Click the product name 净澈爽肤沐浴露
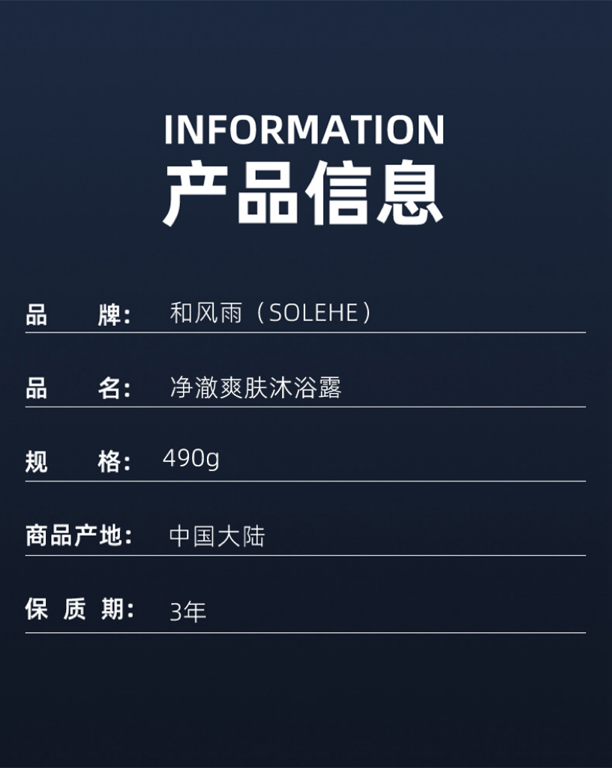Image resolution: width=612 pixels, height=768 pixels. pyautogui.click(x=256, y=388)
